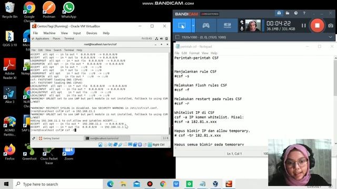This screenshot has width=337, height=189.
Task: Stop the Bandicam recording
Action: tap(317, 26)
